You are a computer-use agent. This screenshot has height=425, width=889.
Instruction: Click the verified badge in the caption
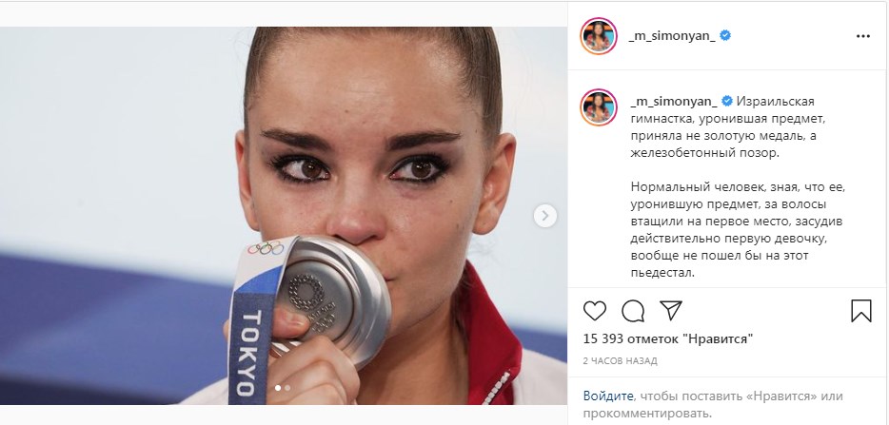click(727, 102)
